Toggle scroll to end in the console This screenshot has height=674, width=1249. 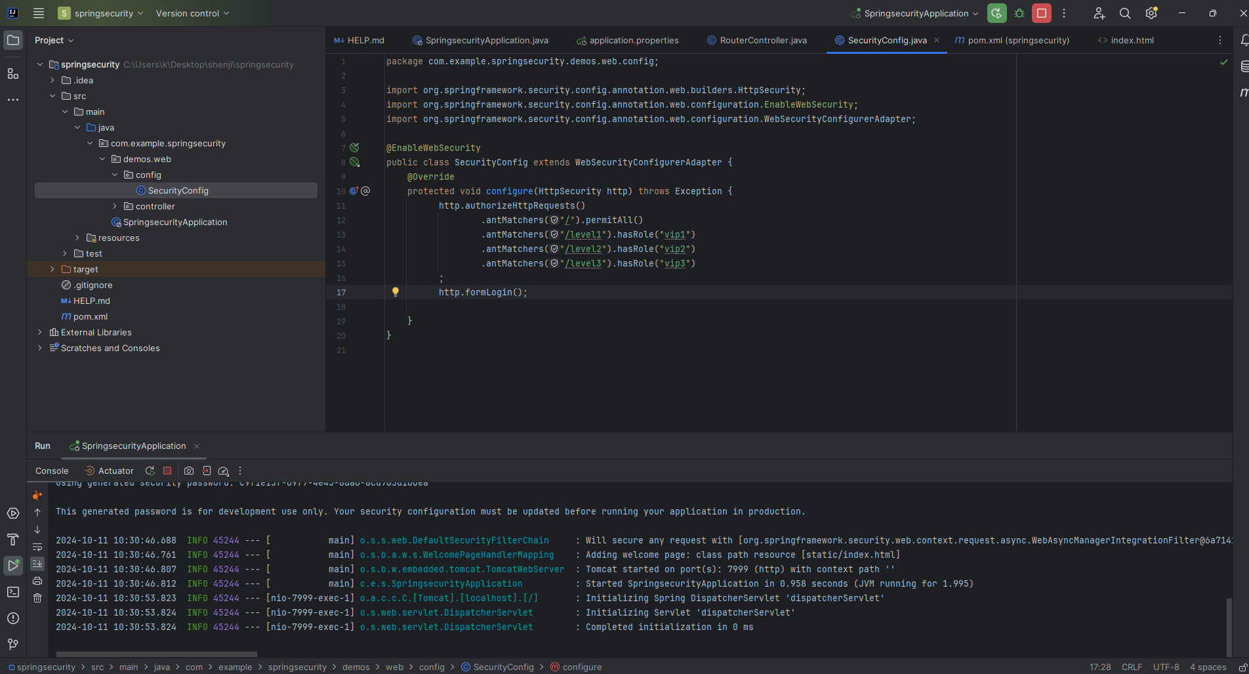click(x=37, y=564)
